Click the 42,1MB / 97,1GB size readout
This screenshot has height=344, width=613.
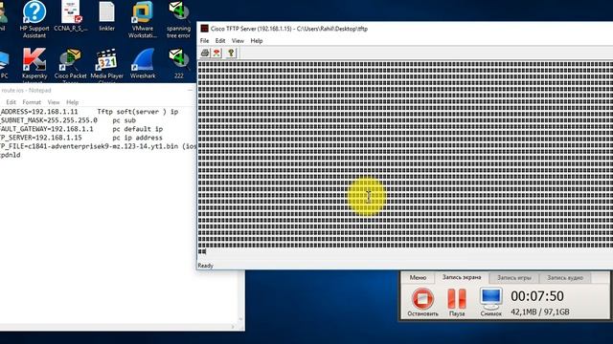coord(540,312)
